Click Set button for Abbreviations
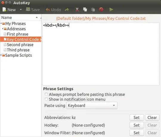Image resolution: width=161 pixels, height=137 pixels. coord(137,117)
